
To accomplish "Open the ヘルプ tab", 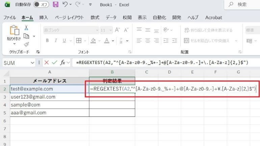I will [193, 17].
